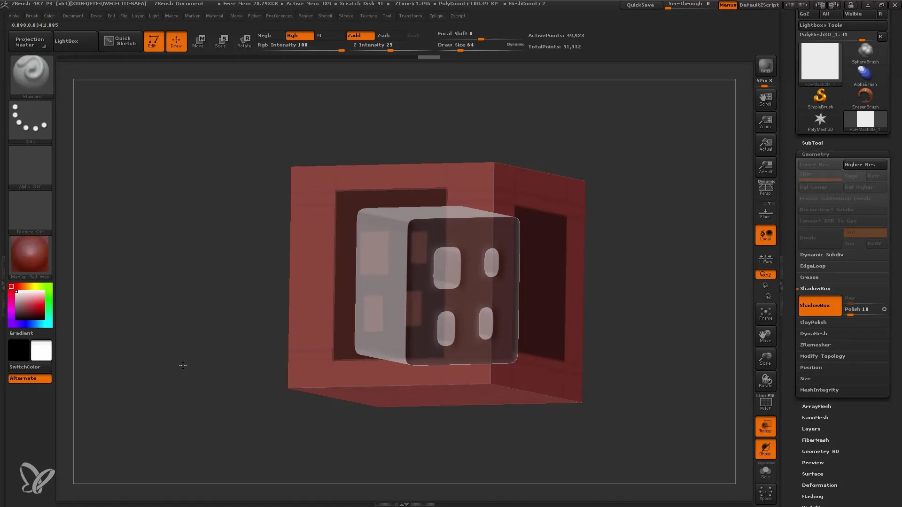Toggle Transp transparency mode
Screen dimensions: 902x507
point(765,426)
